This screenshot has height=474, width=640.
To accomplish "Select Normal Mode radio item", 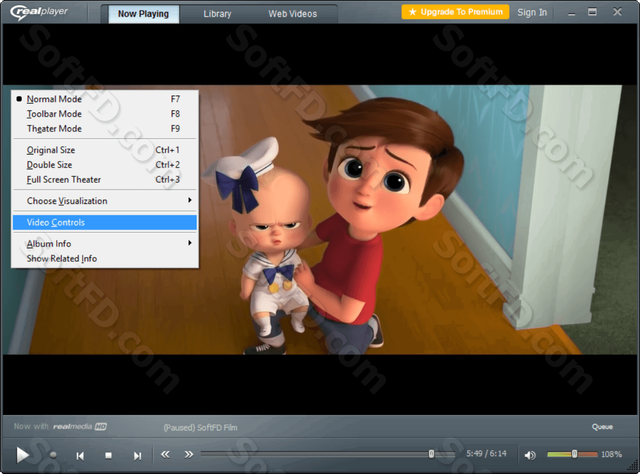I will coord(105,99).
